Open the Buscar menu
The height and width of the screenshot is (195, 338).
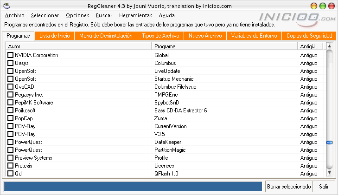point(104,15)
